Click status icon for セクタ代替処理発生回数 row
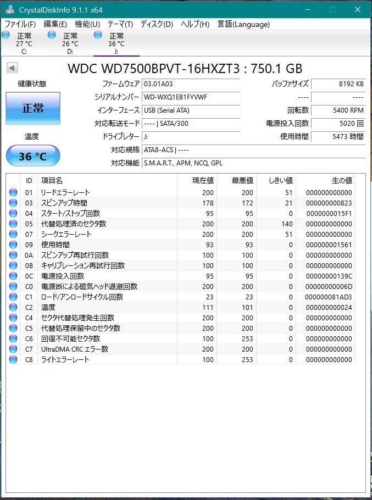This screenshot has width=372, height=500. tap(13, 318)
